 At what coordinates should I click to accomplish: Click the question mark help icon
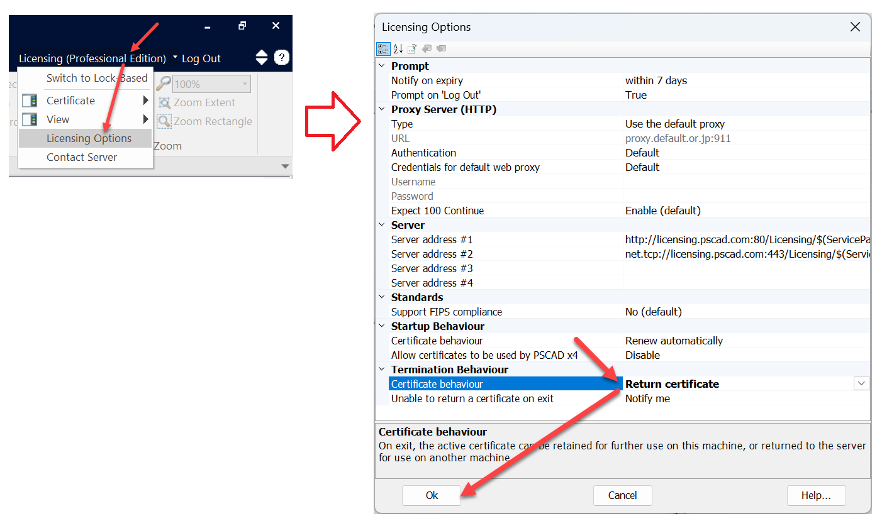click(282, 58)
